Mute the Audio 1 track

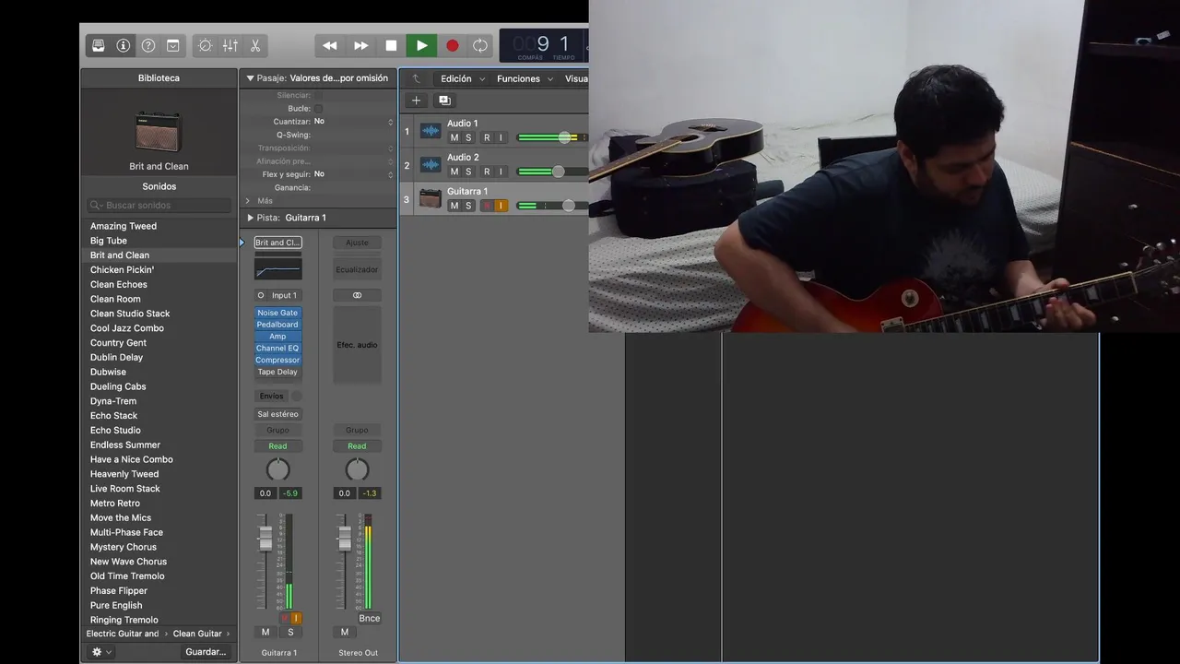[x=454, y=137]
